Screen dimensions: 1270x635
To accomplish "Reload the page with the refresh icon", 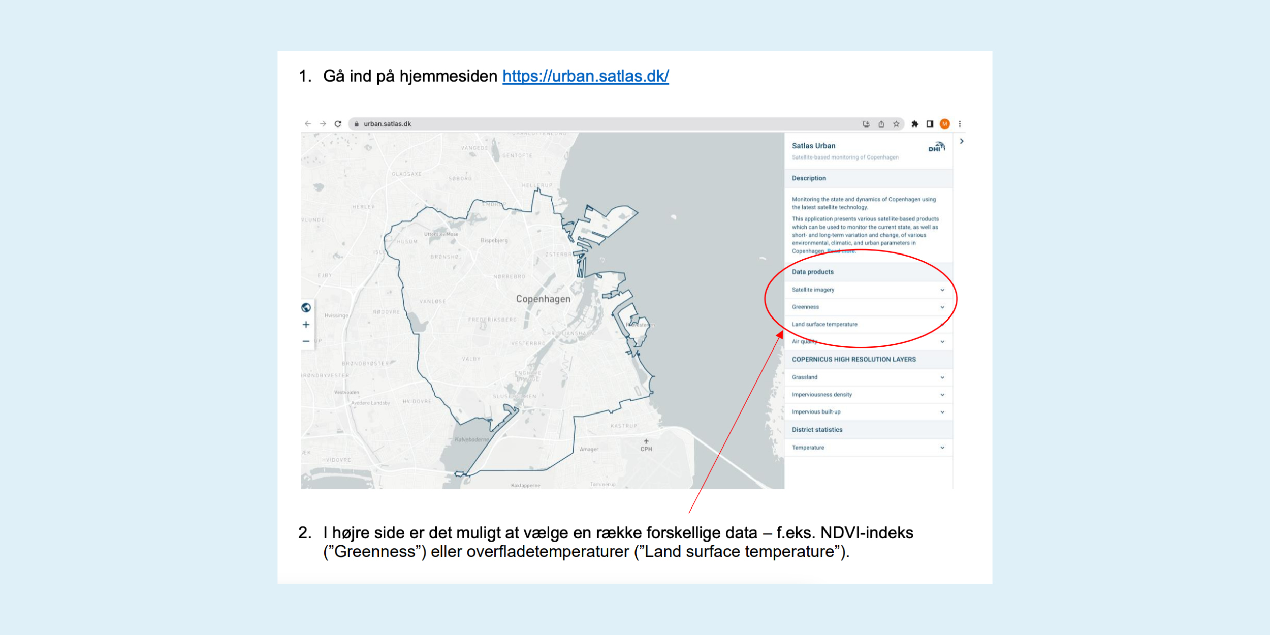I will (338, 124).
